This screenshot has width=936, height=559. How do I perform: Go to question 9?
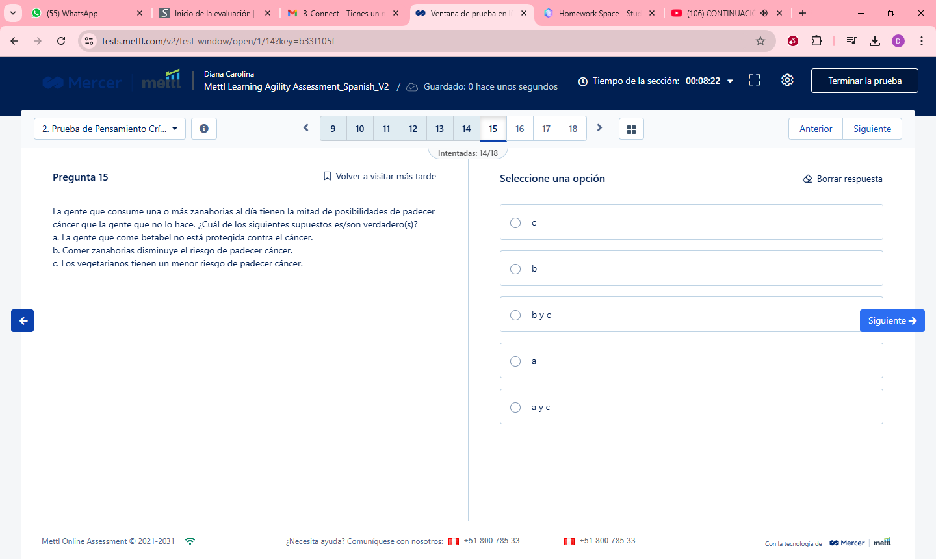[x=333, y=129]
